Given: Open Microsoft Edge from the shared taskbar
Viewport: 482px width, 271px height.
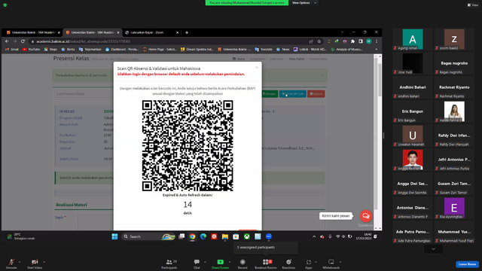Looking at the screenshot, I should point(203,236).
